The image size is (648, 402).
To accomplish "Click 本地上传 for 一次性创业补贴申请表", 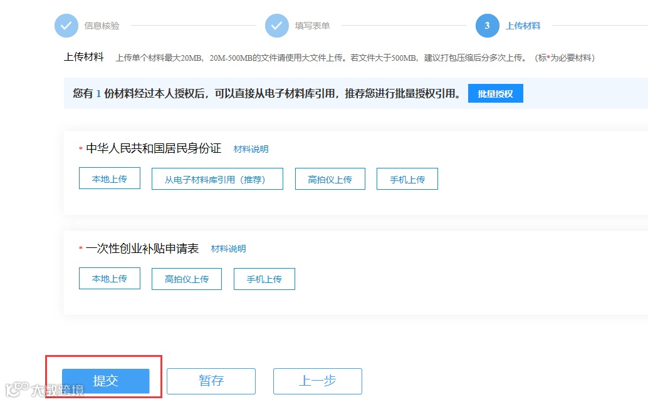I will click(x=110, y=279).
